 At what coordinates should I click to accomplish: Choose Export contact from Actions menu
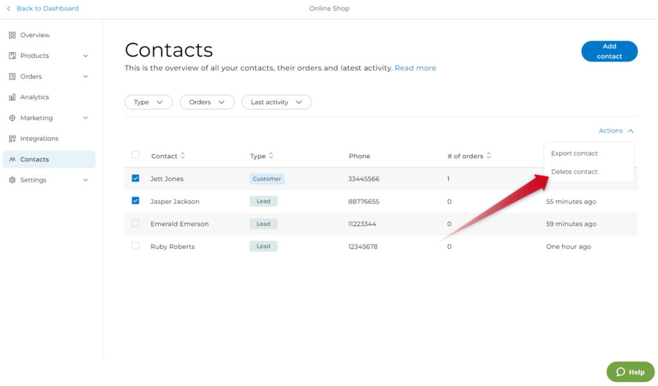pos(574,153)
